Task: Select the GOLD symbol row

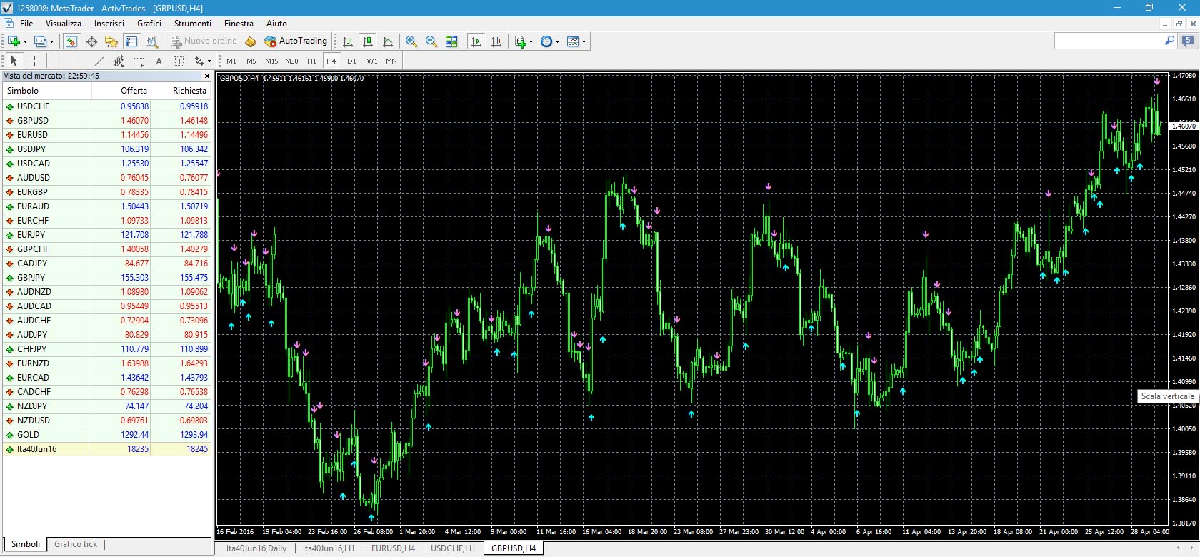Action: pos(108,435)
